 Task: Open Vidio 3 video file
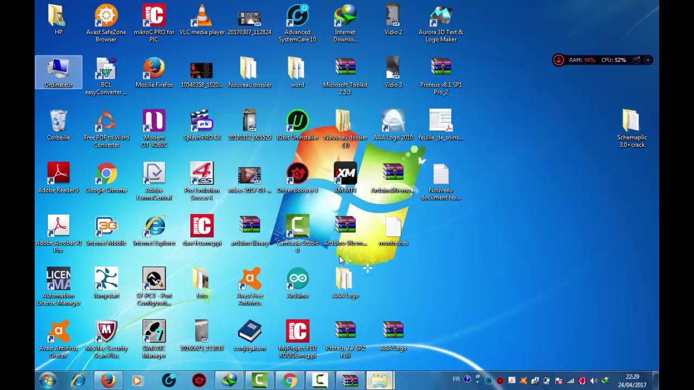[x=393, y=73]
